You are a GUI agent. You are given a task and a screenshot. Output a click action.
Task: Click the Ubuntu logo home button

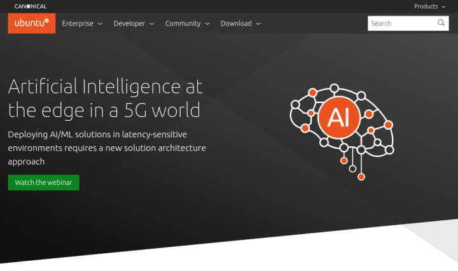coord(32,23)
